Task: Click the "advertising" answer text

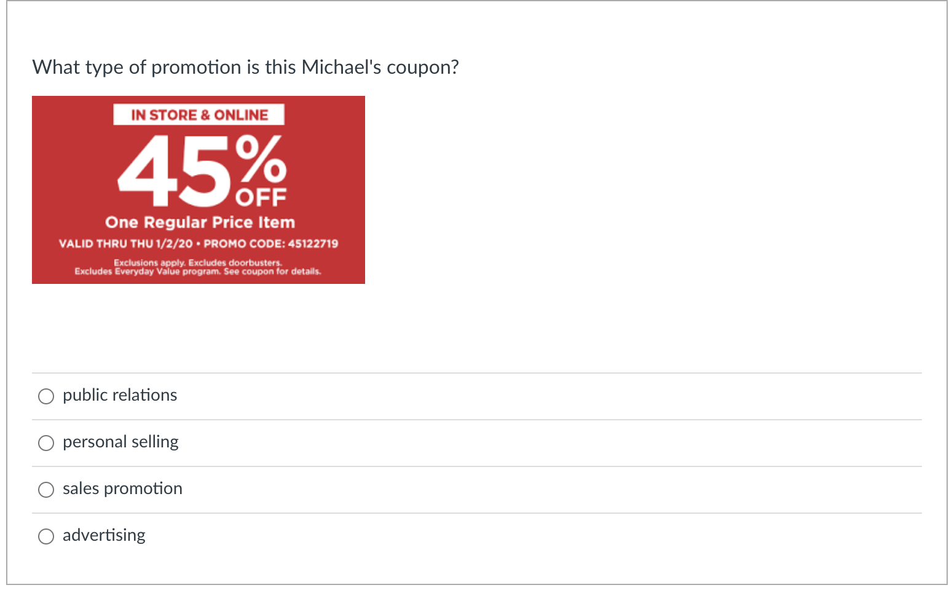Action: (104, 535)
